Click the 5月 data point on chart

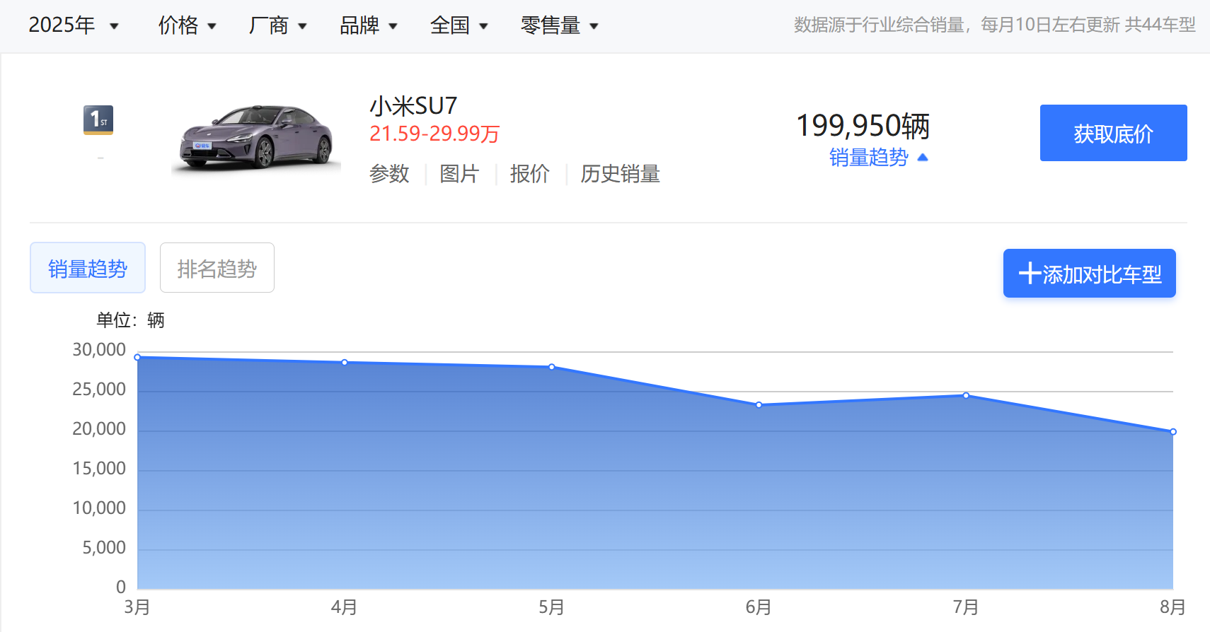[x=552, y=367]
